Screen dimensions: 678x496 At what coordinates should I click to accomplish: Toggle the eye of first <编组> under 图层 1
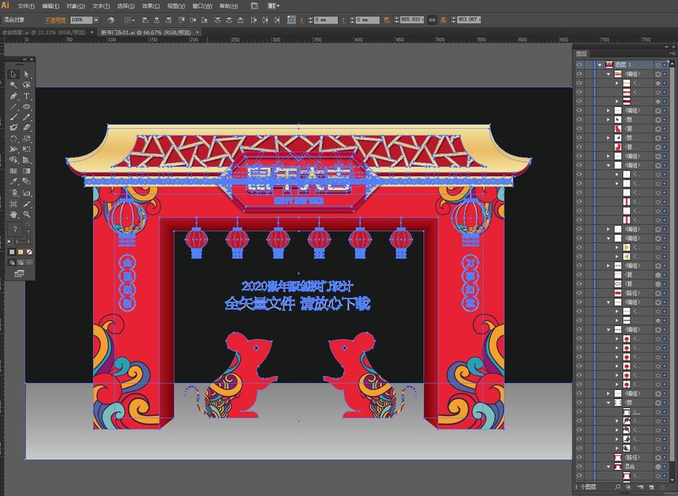click(x=579, y=74)
